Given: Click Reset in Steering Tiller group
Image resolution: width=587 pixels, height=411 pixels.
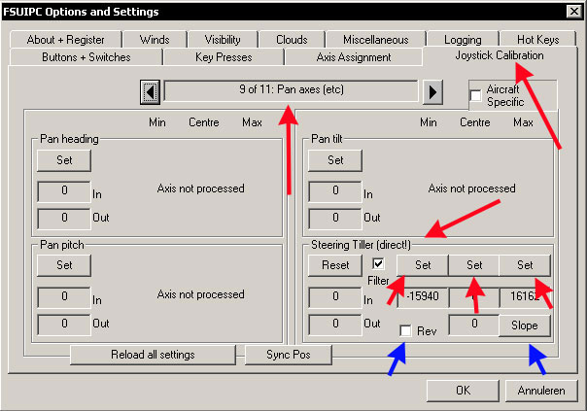Looking at the screenshot, I should [335, 265].
